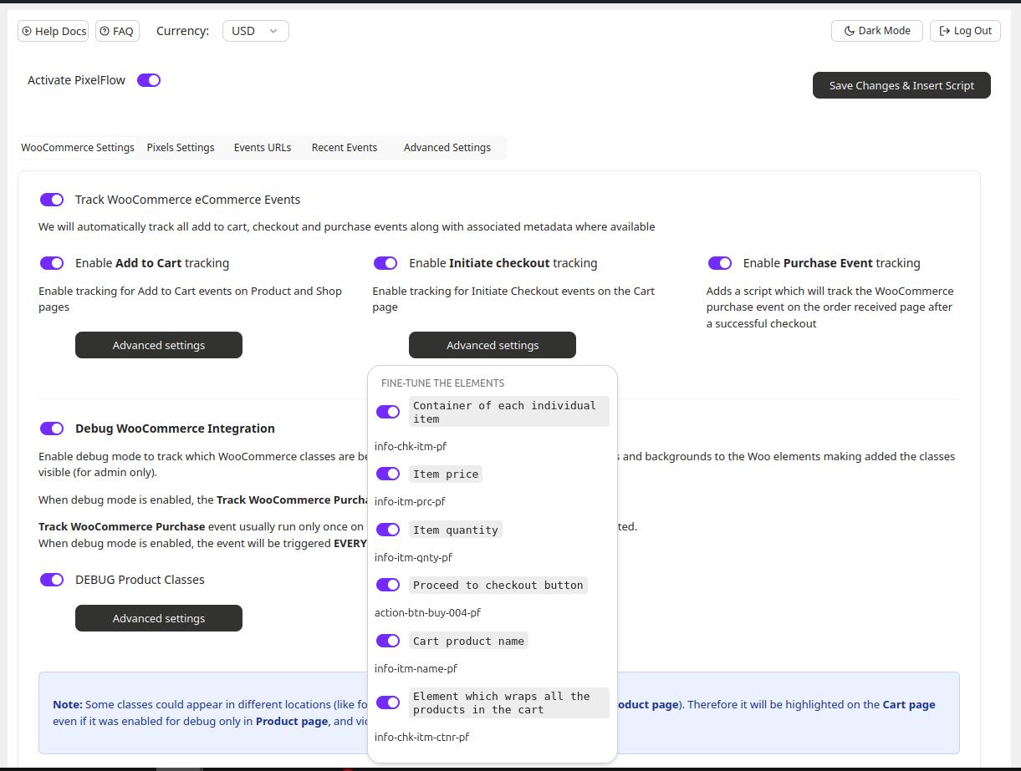The height and width of the screenshot is (771, 1021).
Task: Open the Currency USD dropdown
Action: point(255,31)
